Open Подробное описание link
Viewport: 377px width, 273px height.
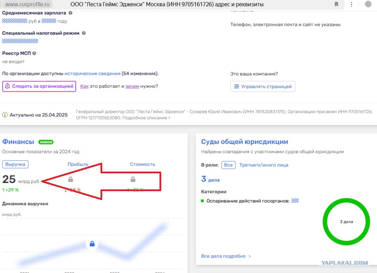(146, 118)
